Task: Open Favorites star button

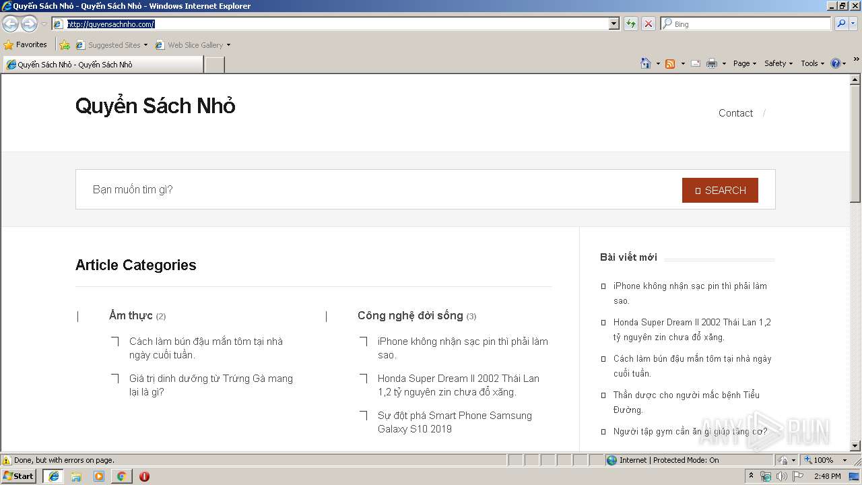Action: [25, 44]
